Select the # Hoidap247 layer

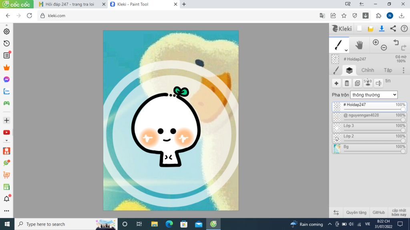370,107
